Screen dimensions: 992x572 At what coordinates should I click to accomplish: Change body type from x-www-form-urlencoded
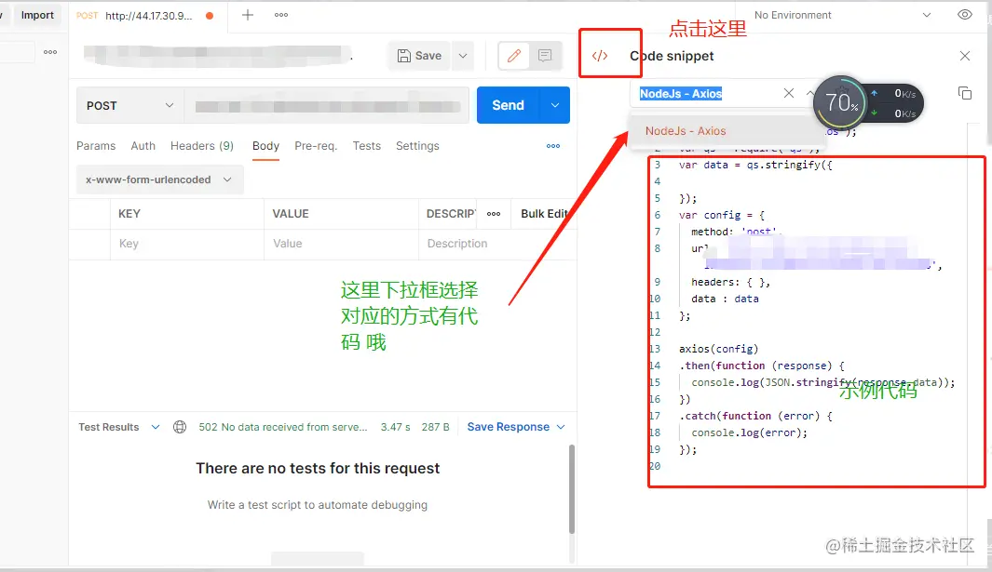(158, 179)
